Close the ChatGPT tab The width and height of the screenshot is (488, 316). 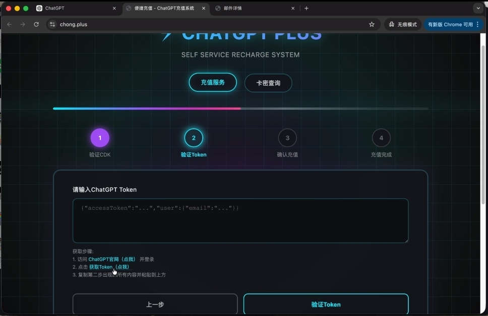tap(114, 9)
